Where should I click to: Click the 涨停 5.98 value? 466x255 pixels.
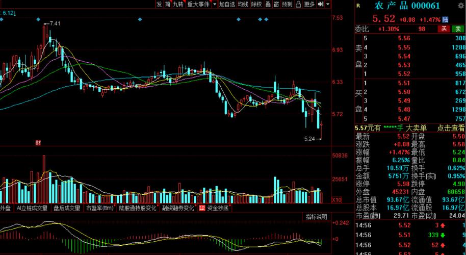coord(403,184)
